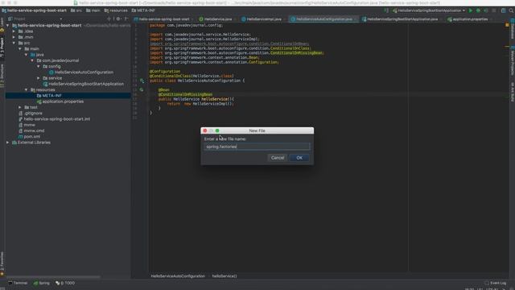Open the Spring tool window
515x290 pixels.
tap(41, 283)
